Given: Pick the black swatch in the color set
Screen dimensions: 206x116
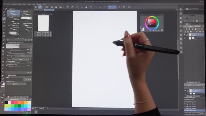Looking at the screenshot, I should (6, 102).
